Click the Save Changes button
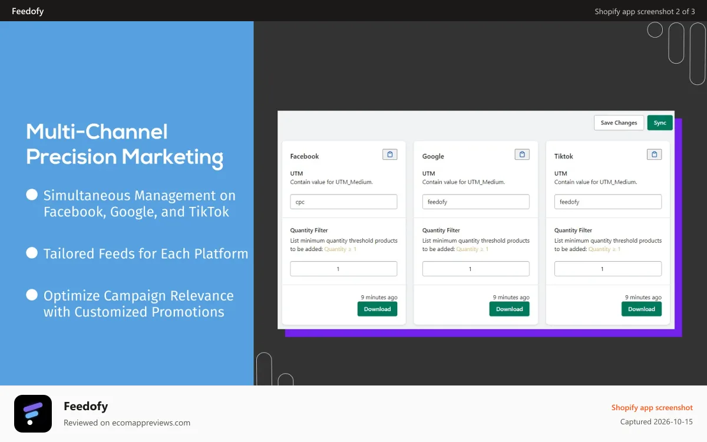Viewport: 707px width, 442px height. point(619,123)
